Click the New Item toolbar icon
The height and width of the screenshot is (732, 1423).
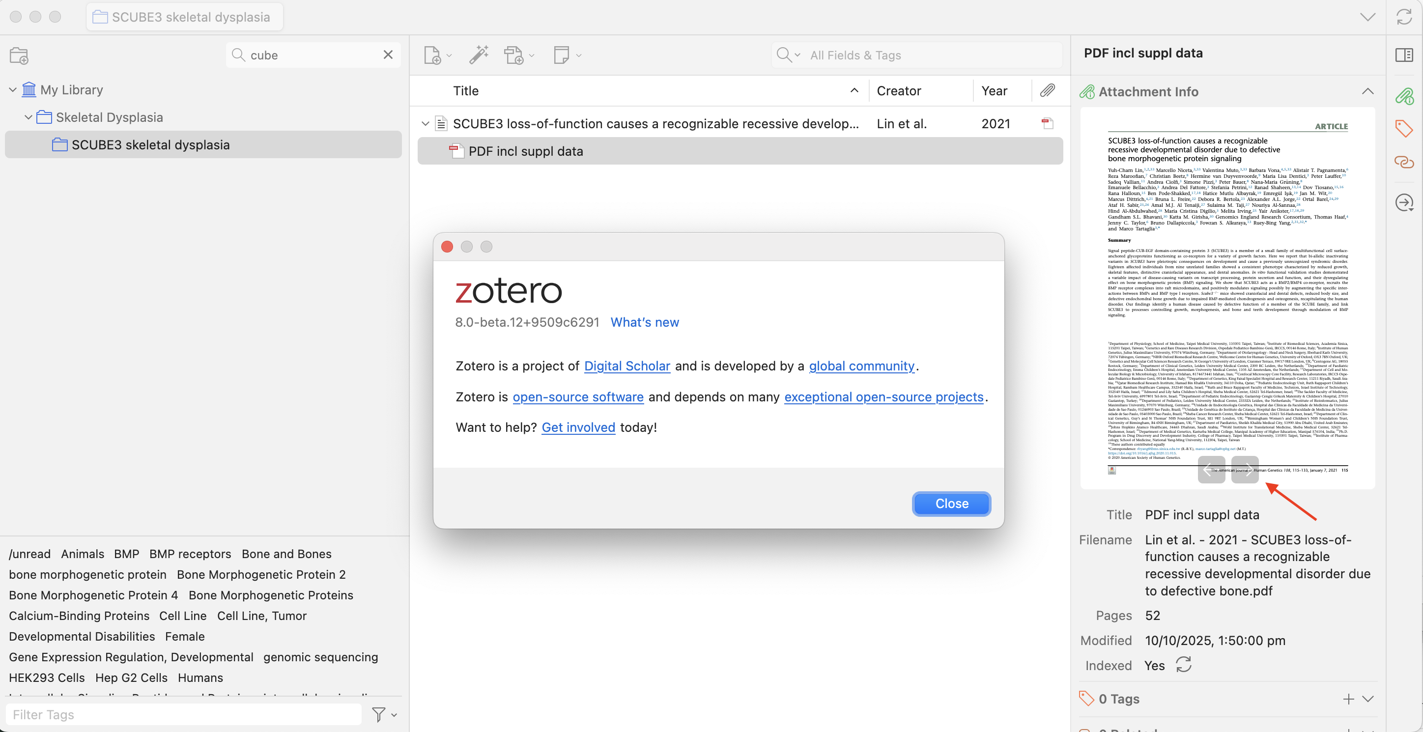(x=432, y=55)
